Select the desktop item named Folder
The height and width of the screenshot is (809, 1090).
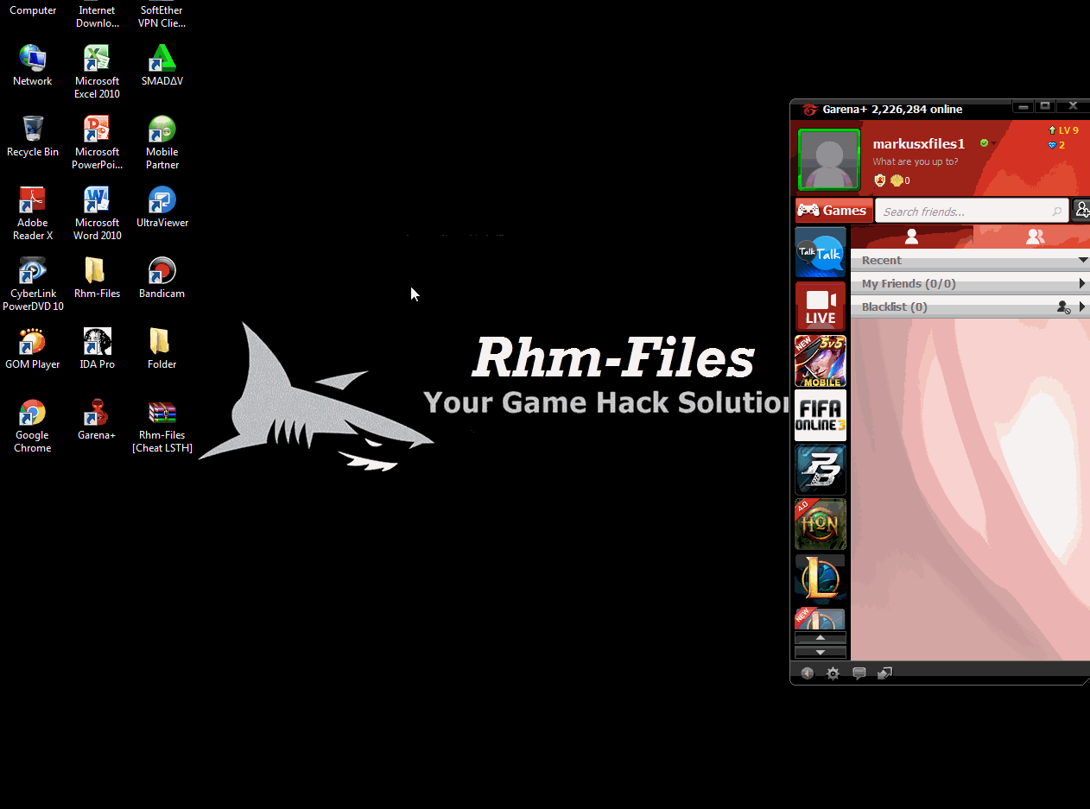point(162,349)
